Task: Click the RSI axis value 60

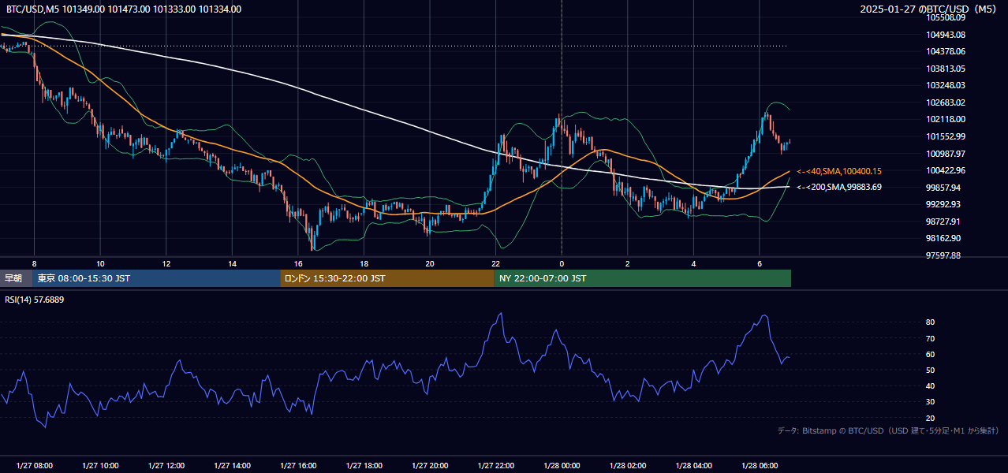Action: 930,354
